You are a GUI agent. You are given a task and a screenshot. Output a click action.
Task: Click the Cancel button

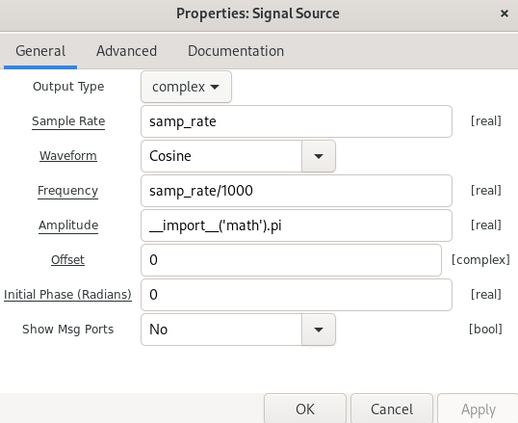392,409
